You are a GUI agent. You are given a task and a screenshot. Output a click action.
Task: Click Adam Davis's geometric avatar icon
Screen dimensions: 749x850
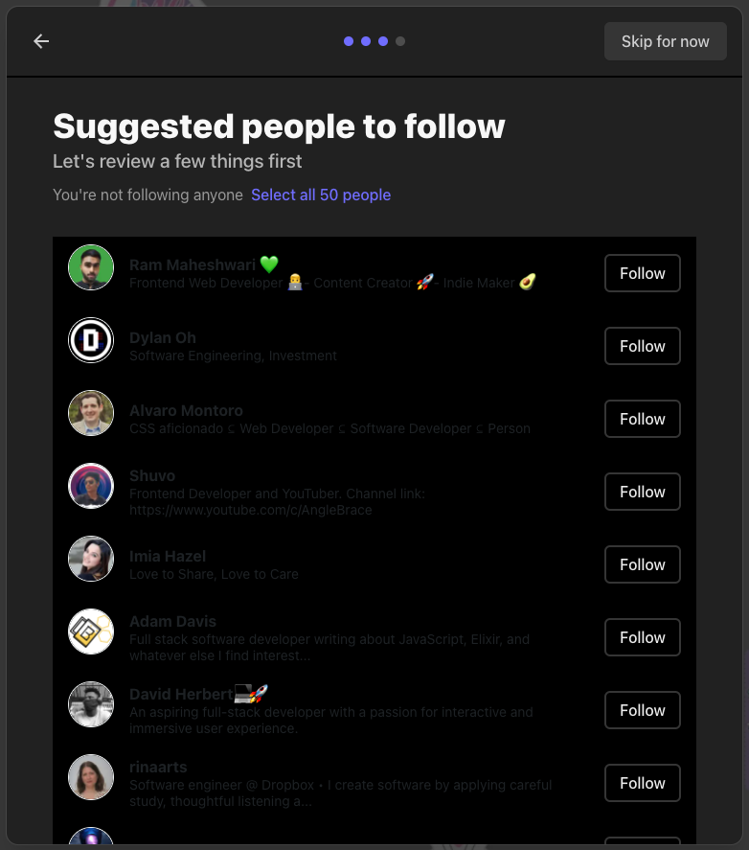(x=91, y=632)
